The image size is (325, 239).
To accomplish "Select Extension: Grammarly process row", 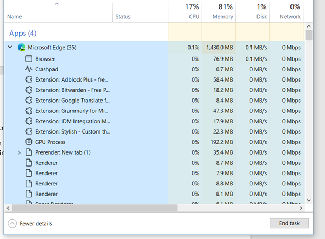I will tap(154, 111).
